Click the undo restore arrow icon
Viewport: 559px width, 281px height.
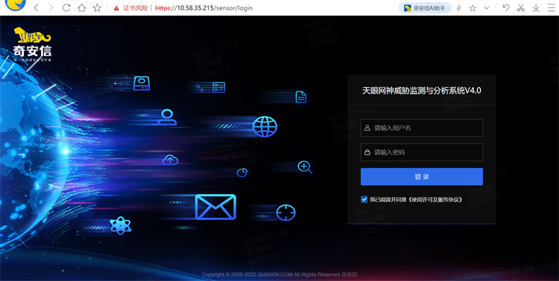(505, 8)
